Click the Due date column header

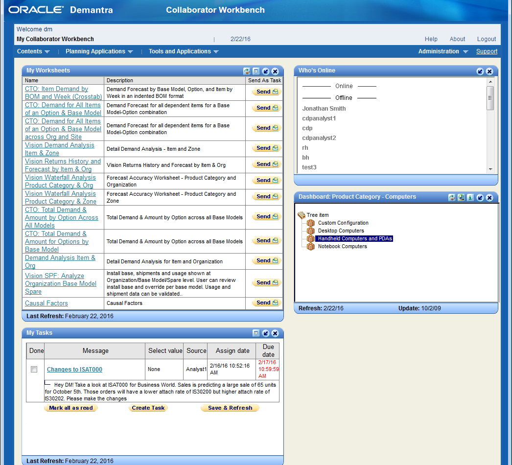click(x=268, y=351)
